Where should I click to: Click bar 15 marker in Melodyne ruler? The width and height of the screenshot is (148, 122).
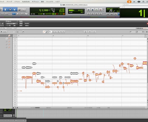pos(53,36)
